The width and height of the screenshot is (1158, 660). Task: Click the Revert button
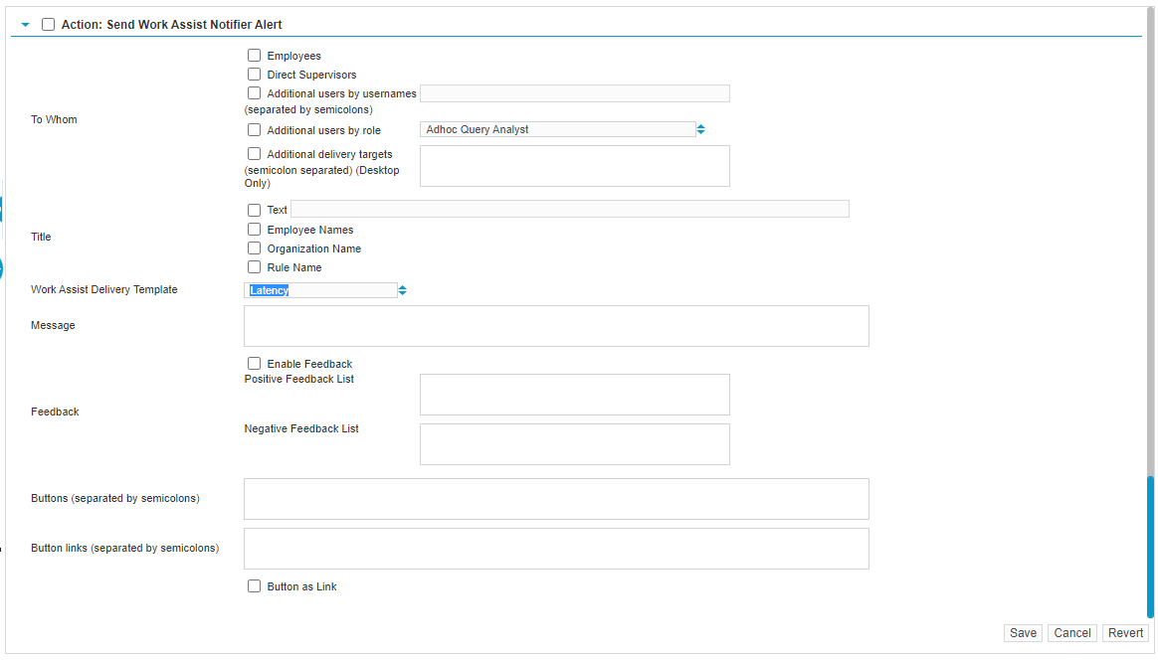pos(1125,633)
